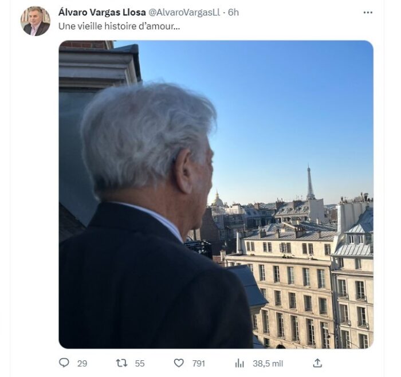Like the tweet with the heart icon

click(x=179, y=363)
